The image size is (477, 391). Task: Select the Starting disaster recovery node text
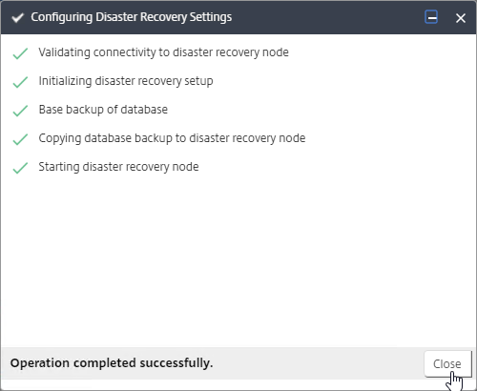click(x=118, y=167)
